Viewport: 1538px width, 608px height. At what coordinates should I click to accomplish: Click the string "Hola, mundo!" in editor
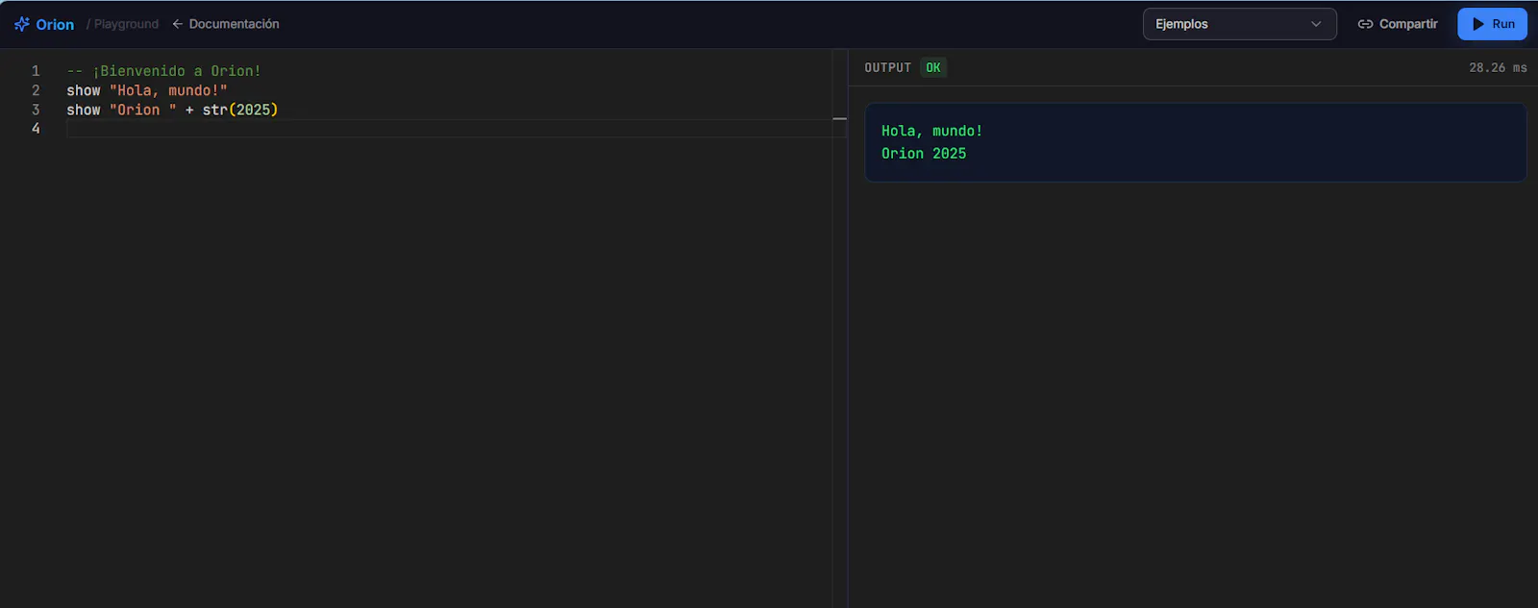pos(168,90)
